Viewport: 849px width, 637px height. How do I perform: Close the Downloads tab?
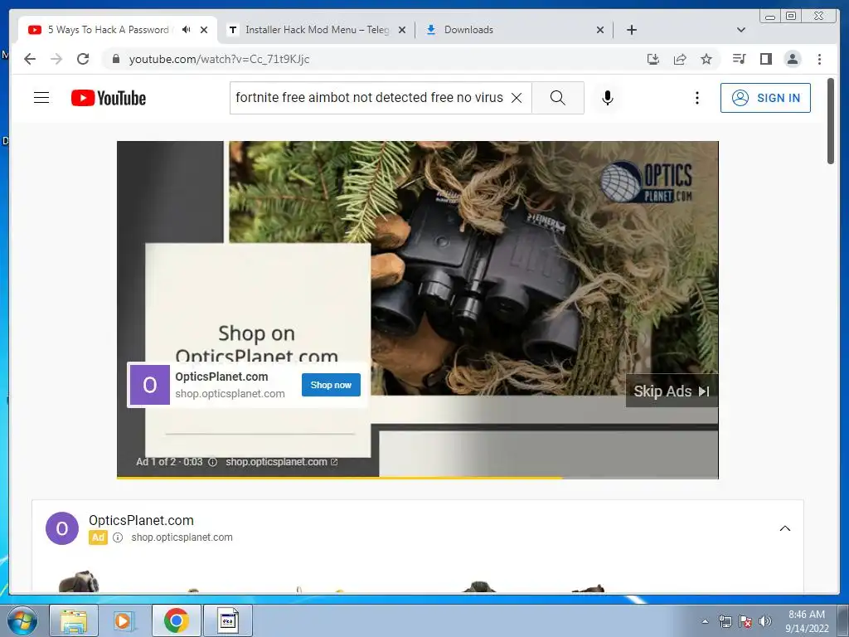tap(600, 30)
